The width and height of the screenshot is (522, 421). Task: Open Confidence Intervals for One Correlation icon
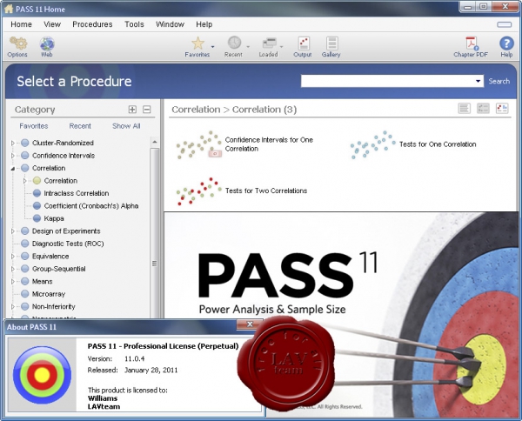tap(198, 144)
